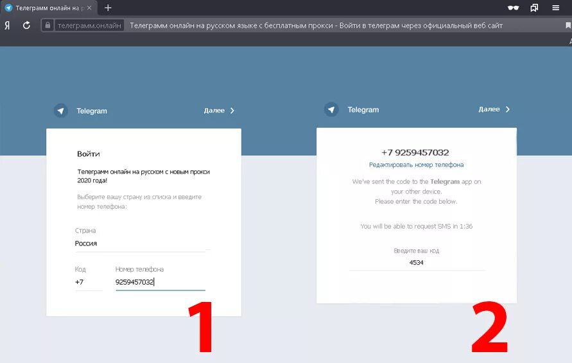This screenshot has height=363, width=572.
Task: Focus the Введите ваш код field
Action: coord(416,262)
